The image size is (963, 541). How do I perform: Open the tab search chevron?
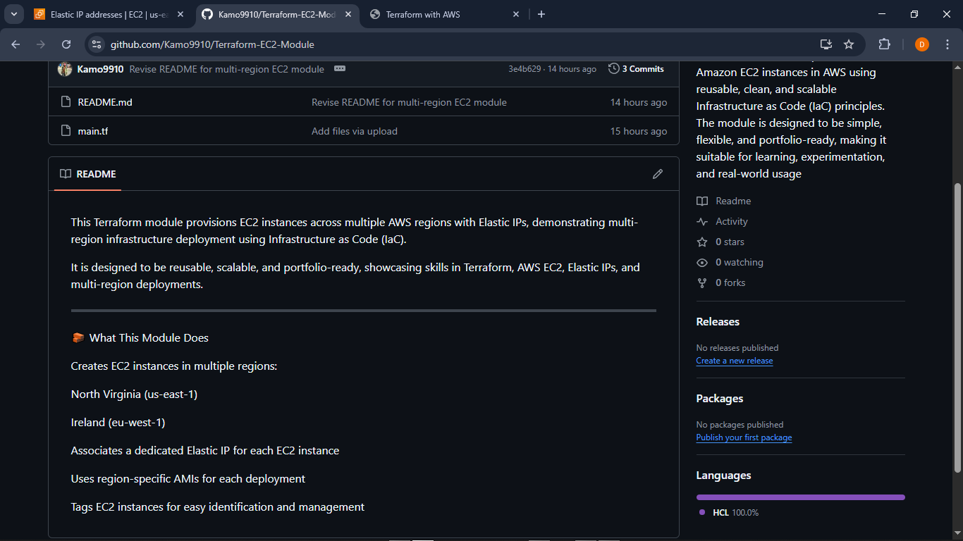[13, 14]
